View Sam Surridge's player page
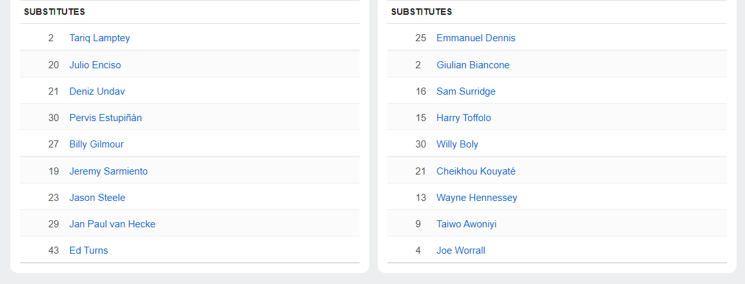 (x=465, y=91)
